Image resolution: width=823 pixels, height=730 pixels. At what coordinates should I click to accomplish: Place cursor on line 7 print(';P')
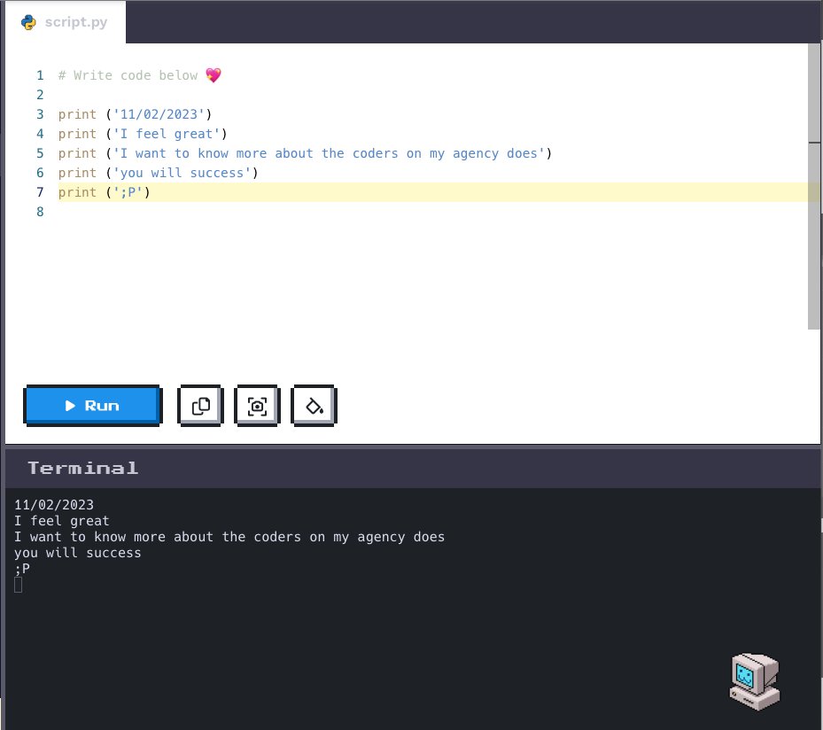coord(104,192)
